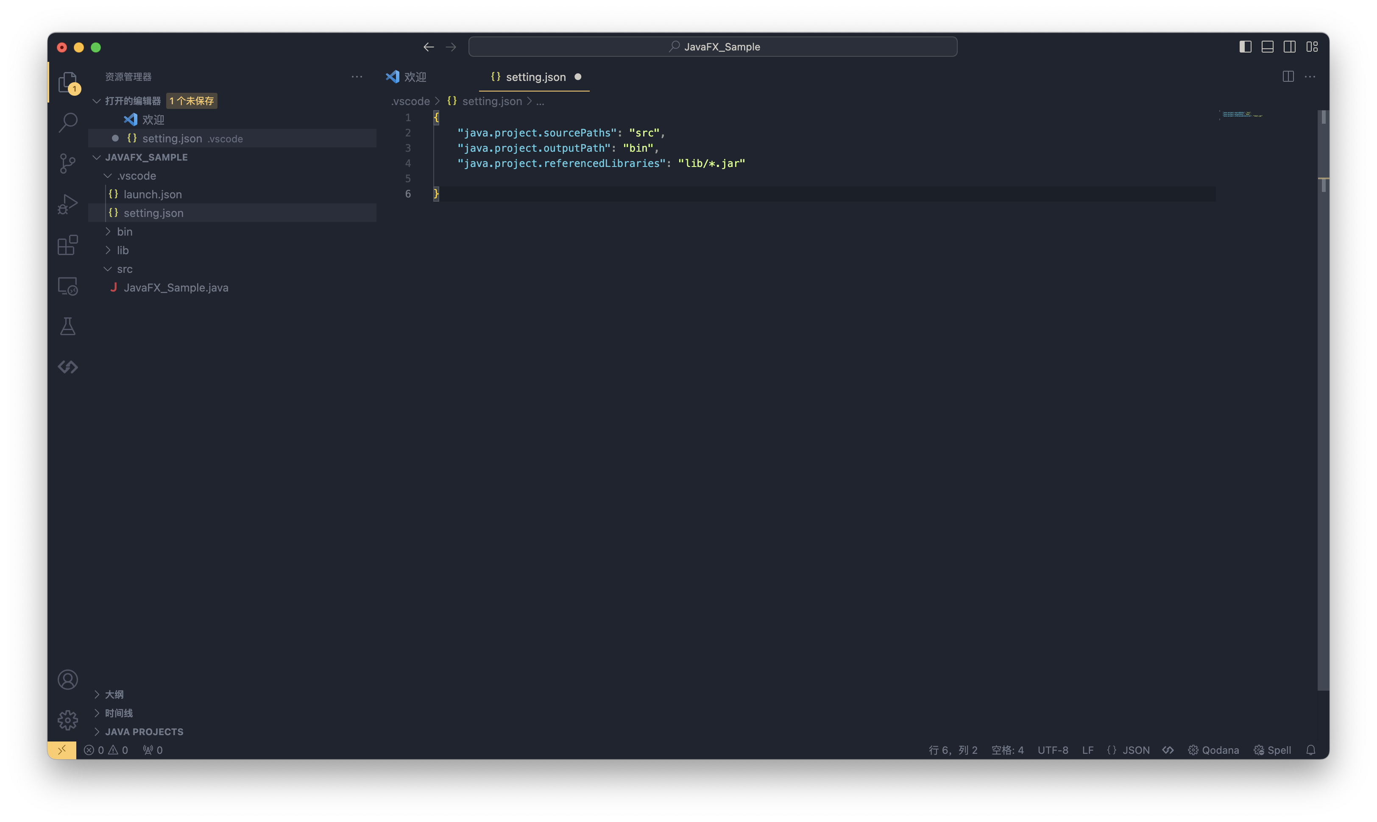Open Explorer views and more actions ellipsis

(357, 76)
